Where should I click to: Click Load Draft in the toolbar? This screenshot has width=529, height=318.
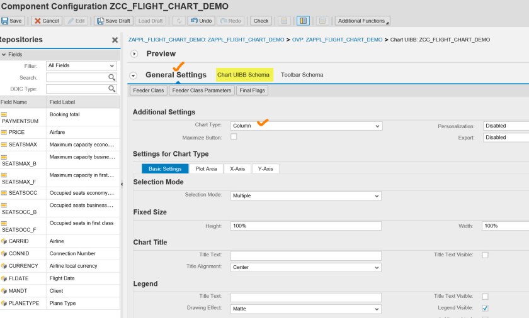151,21
